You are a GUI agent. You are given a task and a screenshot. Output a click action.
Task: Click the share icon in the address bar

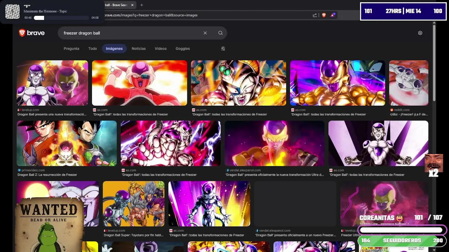point(315,15)
